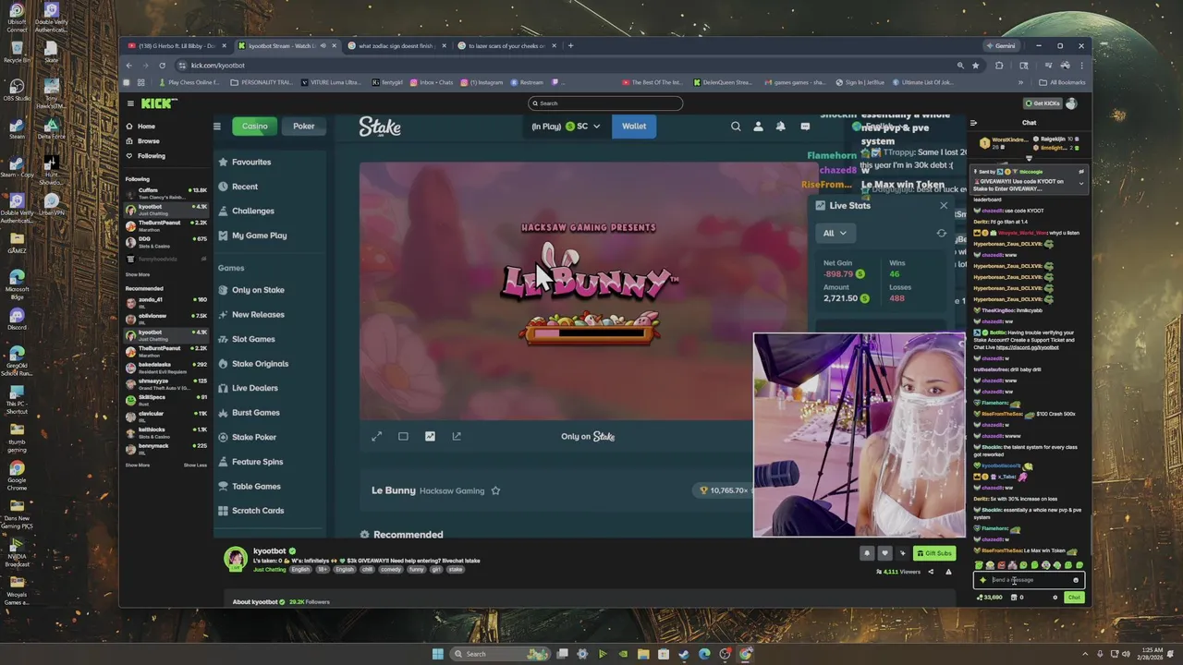The height and width of the screenshot is (665, 1183).
Task: Click the live stats chart icon
Action: pyautogui.click(x=430, y=436)
